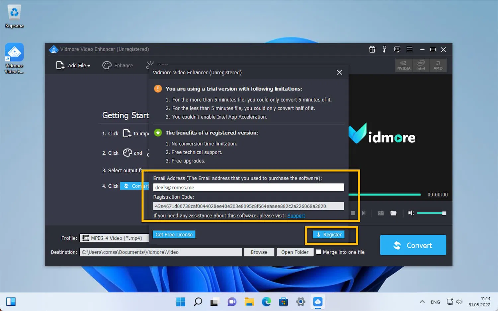The height and width of the screenshot is (311, 498).
Task: Click the Destination path field
Action: pos(161,252)
